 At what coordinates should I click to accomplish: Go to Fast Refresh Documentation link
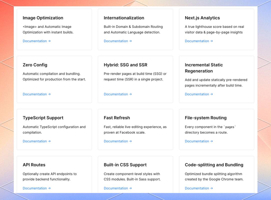pos(118,141)
